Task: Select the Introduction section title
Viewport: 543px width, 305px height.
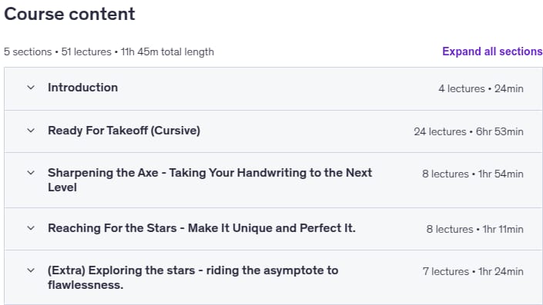Action: [x=82, y=88]
